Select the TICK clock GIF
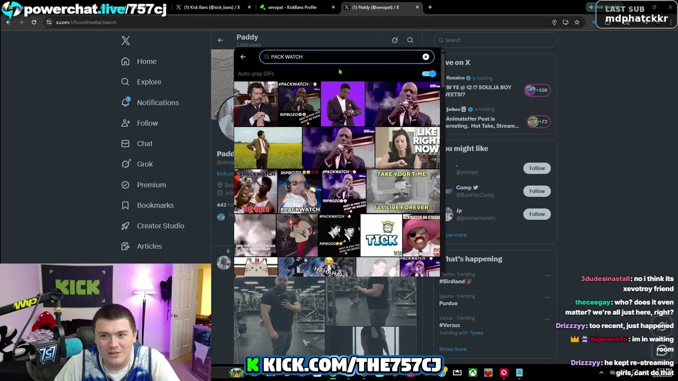The height and width of the screenshot is (381, 678). click(x=381, y=235)
